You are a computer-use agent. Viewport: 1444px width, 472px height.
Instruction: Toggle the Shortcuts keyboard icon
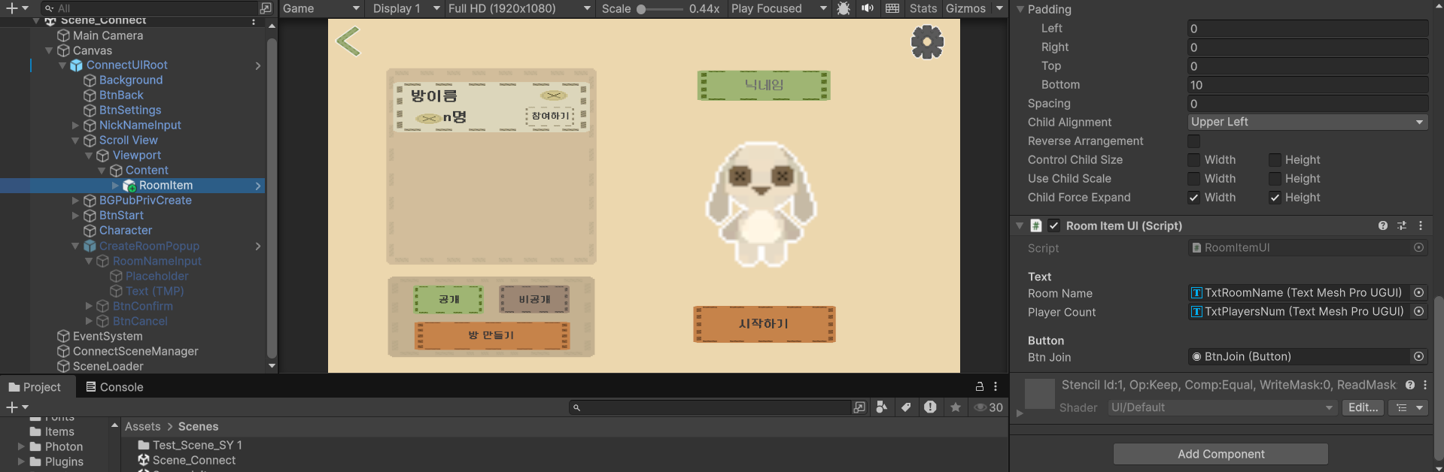coord(892,8)
